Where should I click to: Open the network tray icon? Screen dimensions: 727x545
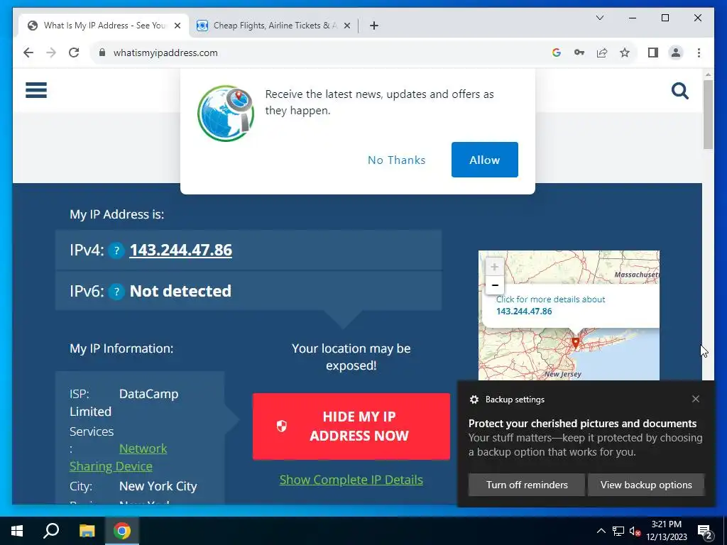coord(618,531)
